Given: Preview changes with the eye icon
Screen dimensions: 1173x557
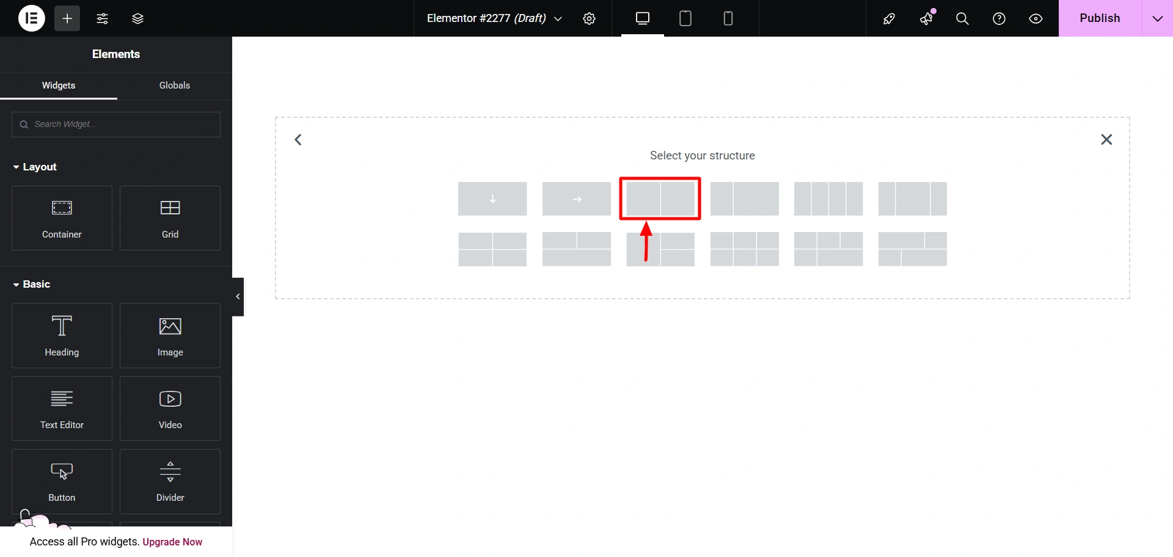Looking at the screenshot, I should 1036,18.
